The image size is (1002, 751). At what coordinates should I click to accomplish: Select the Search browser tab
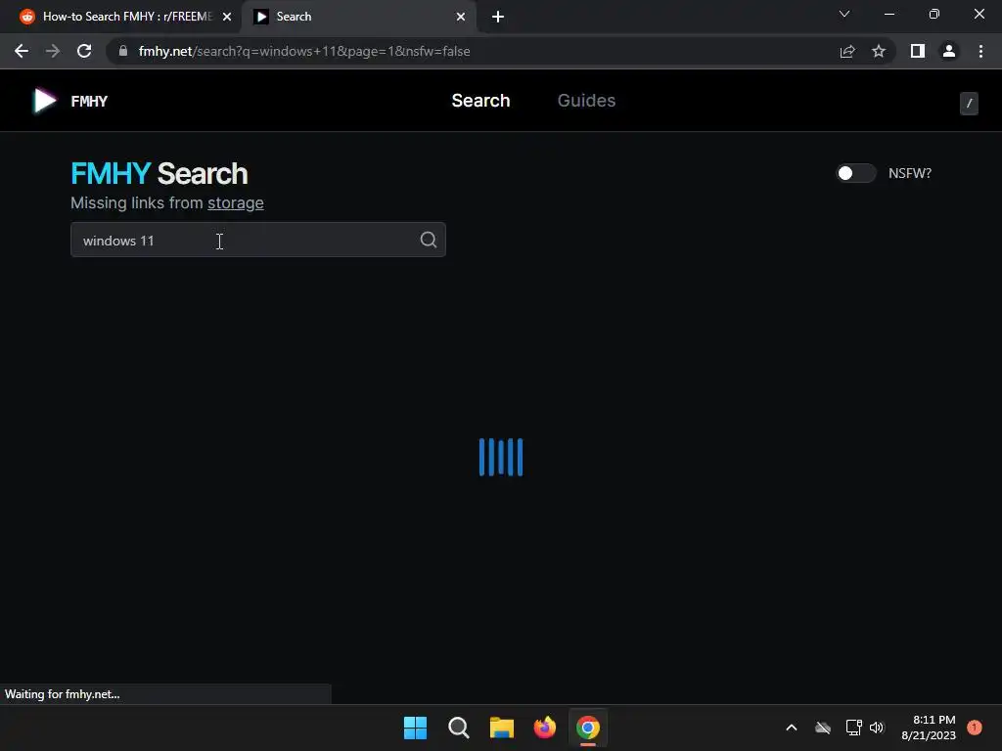[x=359, y=17]
